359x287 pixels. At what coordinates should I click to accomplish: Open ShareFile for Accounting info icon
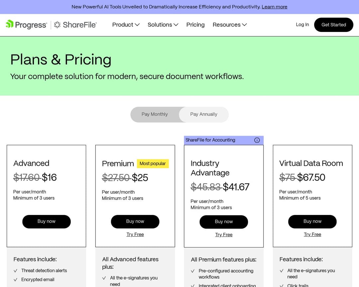[257, 140]
